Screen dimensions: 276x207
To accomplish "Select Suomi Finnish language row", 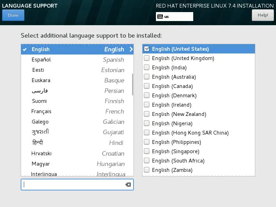I will (77, 101).
